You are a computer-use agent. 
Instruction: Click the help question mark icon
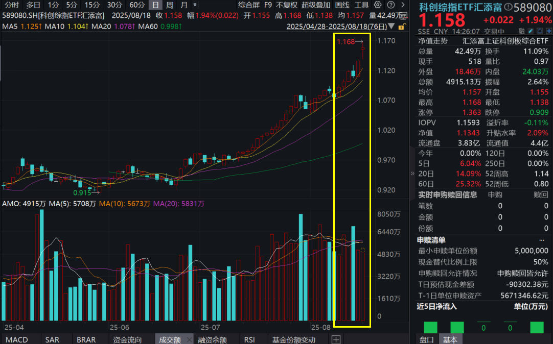[390, 4]
